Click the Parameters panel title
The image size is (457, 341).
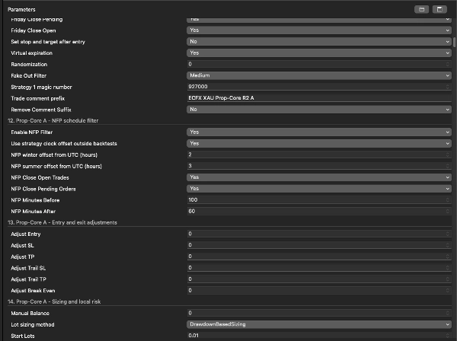(21, 10)
